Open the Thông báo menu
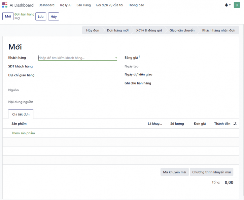Image resolution: width=244 pixels, height=200 pixels. pyautogui.click(x=136, y=5)
